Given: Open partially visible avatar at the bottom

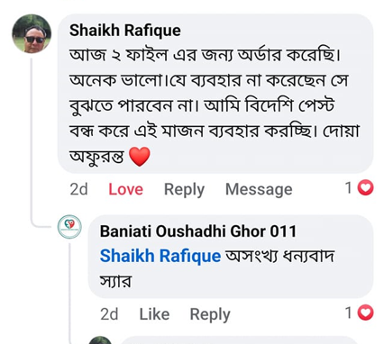Looking at the screenshot, I should click(x=100, y=340).
